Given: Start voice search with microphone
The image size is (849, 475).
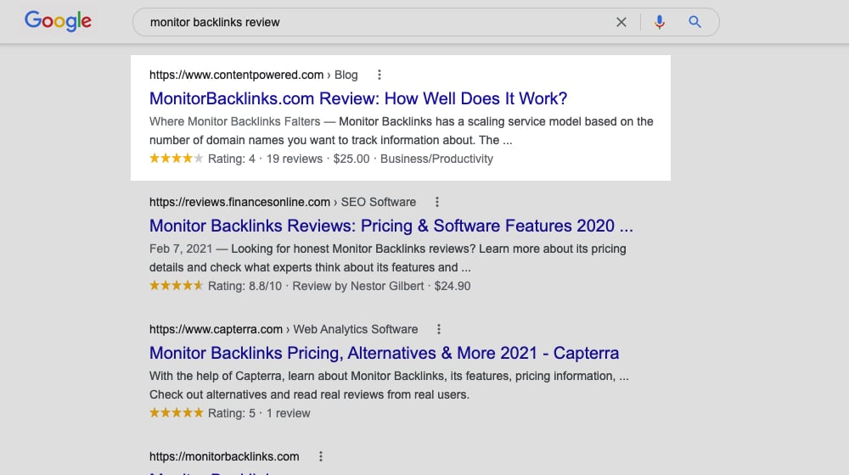Looking at the screenshot, I should (660, 22).
